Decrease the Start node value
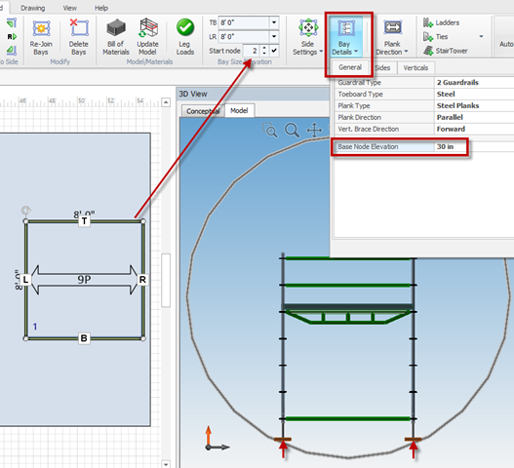The image size is (514, 468). [264, 54]
